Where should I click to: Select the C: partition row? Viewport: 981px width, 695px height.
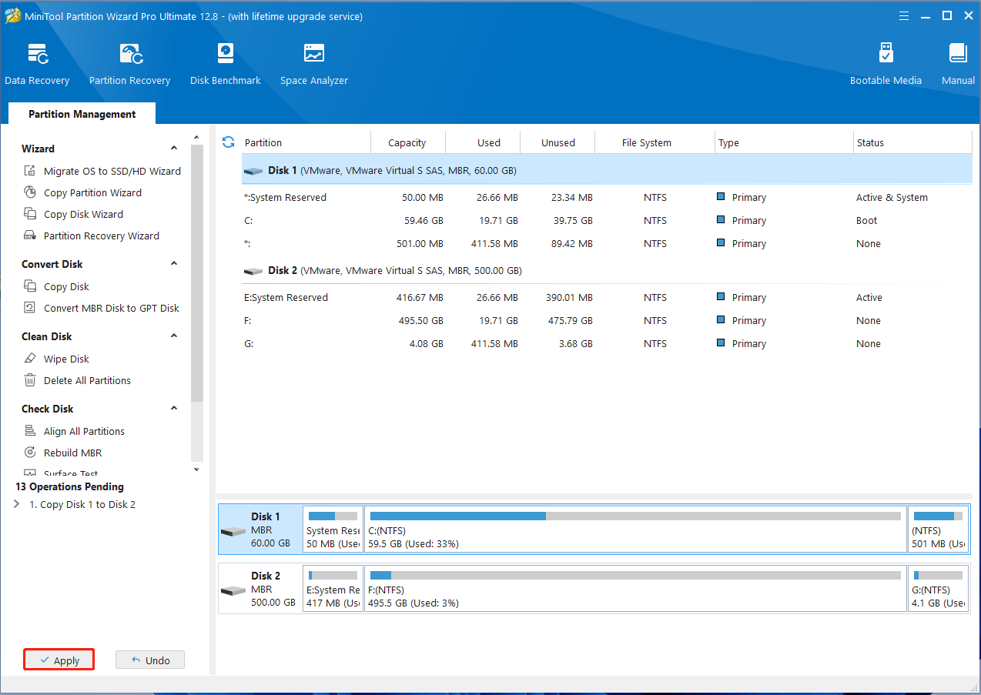click(x=607, y=220)
